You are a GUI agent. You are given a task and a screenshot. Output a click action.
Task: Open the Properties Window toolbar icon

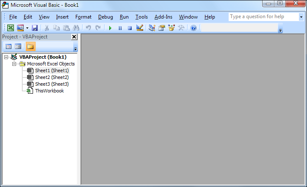point(162,28)
